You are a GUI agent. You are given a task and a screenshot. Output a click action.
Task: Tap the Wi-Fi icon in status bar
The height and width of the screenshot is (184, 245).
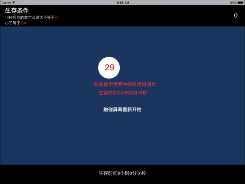tap(14, 3)
